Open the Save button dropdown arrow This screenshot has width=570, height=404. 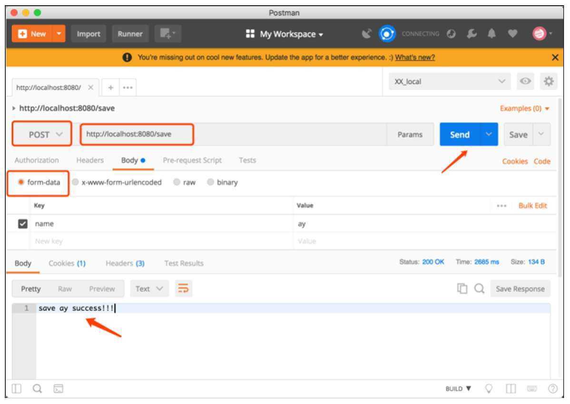click(x=541, y=134)
